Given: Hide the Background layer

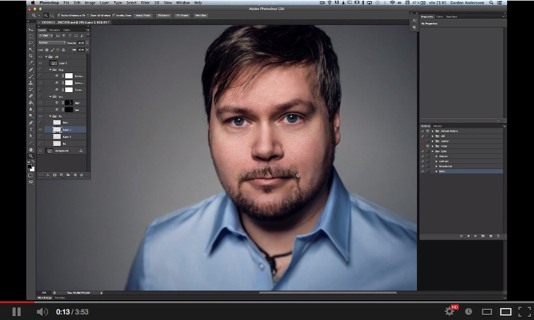Looking at the screenshot, I should click(x=40, y=150).
